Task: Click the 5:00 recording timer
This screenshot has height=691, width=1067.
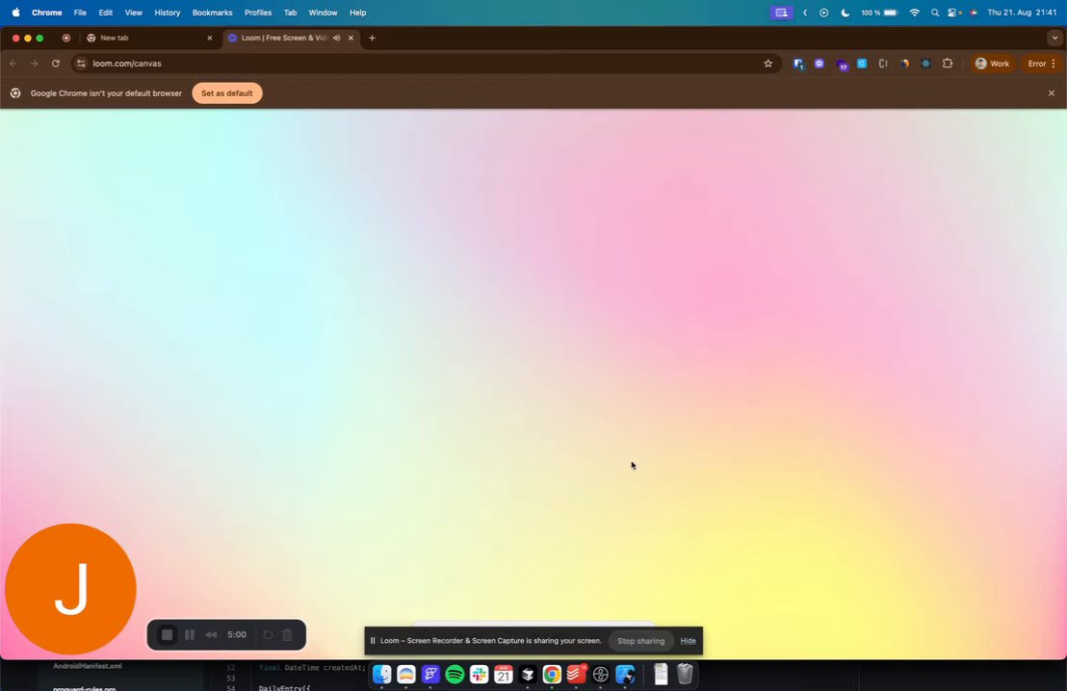Action: [237, 634]
